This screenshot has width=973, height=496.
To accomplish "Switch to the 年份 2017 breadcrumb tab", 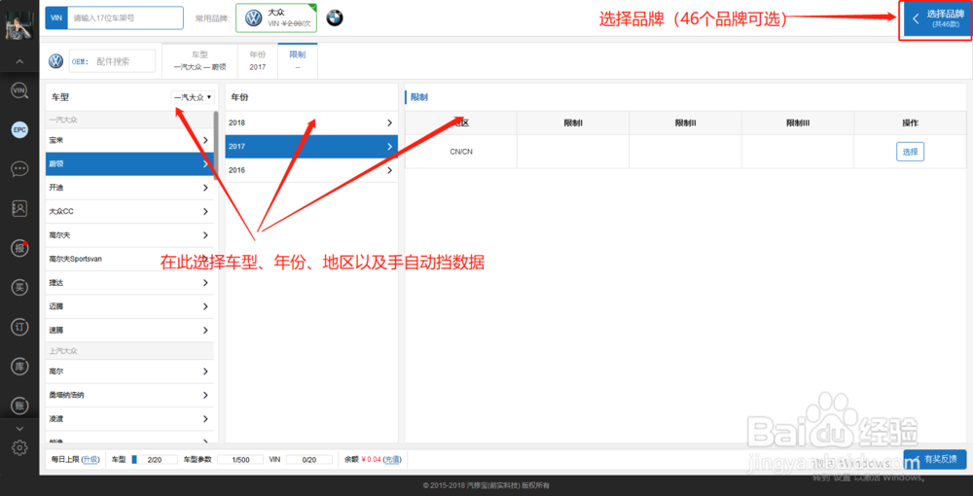I will 258,60.
